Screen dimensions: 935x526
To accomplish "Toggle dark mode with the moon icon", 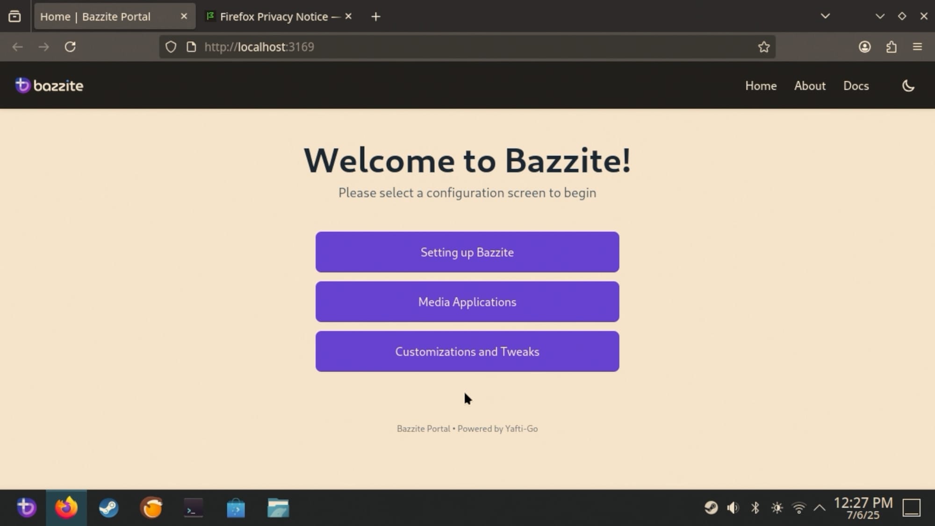I will click(908, 86).
